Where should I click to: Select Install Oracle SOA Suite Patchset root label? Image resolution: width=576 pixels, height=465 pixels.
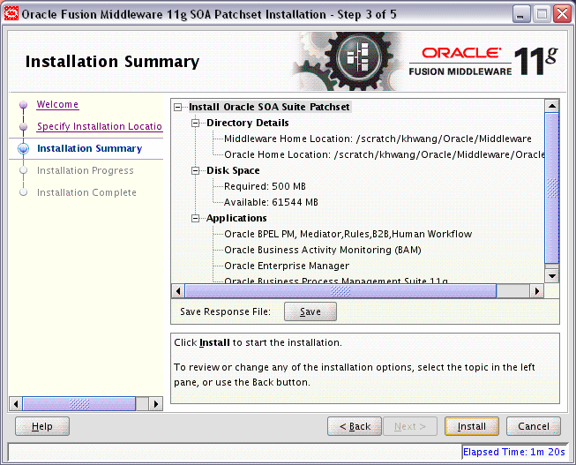pos(269,107)
